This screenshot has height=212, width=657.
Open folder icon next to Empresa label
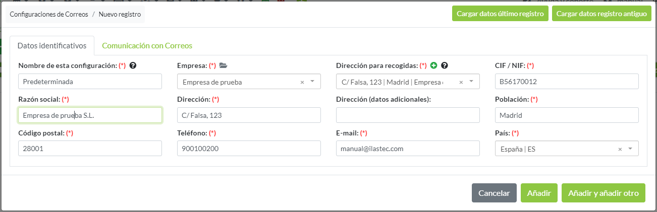point(224,65)
